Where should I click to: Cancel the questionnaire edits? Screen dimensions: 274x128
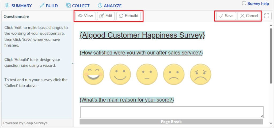click(249, 16)
